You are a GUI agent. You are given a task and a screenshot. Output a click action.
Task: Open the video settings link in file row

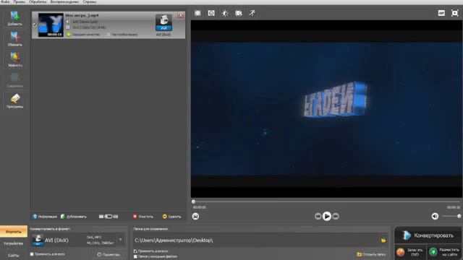pos(123,35)
